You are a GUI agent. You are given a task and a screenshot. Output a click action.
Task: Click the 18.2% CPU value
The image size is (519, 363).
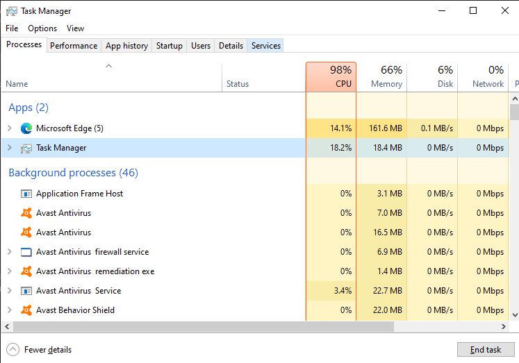point(340,148)
